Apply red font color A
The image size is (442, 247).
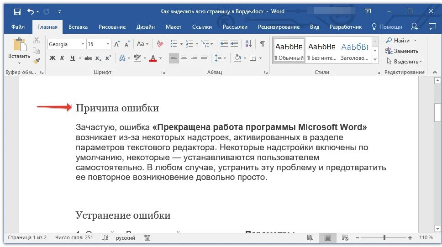click(x=153, y=58)
